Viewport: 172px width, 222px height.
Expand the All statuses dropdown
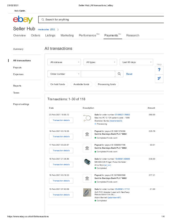(x=64, y=62)
